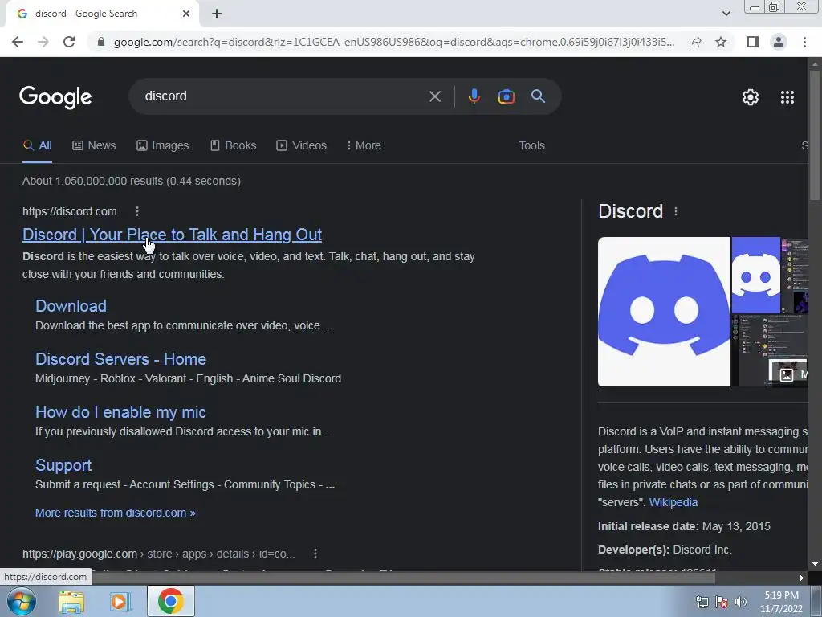Click the browser forward arrow
This screenshot has height=617, width=822.
click(43, 42)
